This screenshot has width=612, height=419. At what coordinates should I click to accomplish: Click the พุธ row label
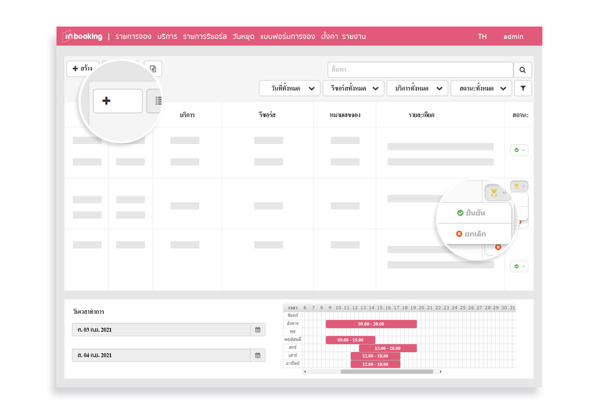tap(293, 331)
